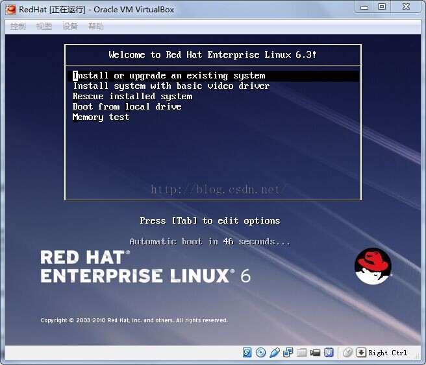Click the 'Welcome to Red Hat Enterprise Linux 6.3!' heading
Image resolution: width=426 pixels, height=365 pixels.
click(212, 54)
